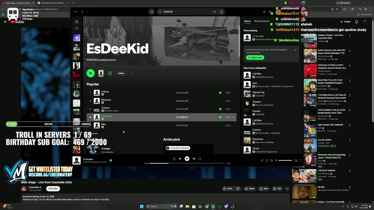Open the artist preview thumbnail beside play
Screen dimensions: 374x210
pos(101,73)
